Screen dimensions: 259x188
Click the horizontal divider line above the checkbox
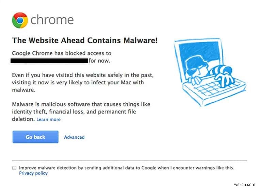pos(129,160)
